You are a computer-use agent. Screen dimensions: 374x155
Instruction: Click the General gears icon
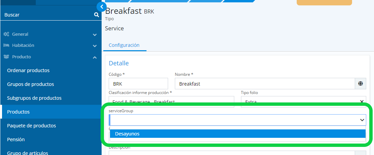(6, 34)
